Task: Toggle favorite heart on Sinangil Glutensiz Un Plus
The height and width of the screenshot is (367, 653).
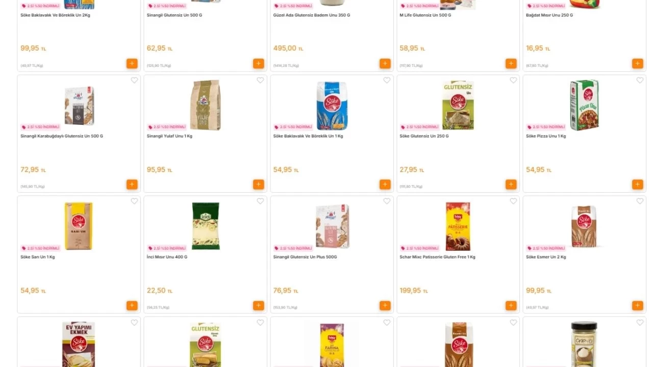Action: click(387, 201)
